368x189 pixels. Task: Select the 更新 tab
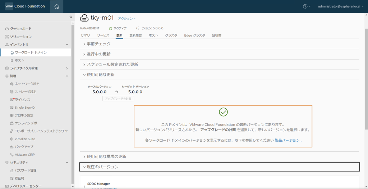click(119, 36)
